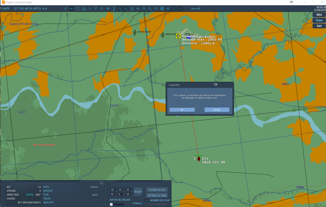Click the yellow Ground-1 target marker
326x207 pixels.
(x=178, y=36)
